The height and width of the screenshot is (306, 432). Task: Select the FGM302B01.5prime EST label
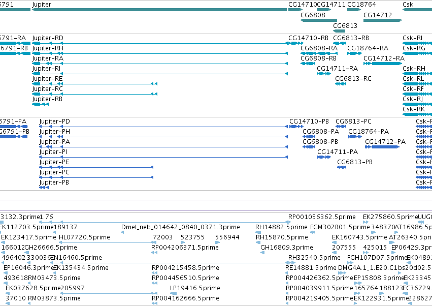click(340, 227)
